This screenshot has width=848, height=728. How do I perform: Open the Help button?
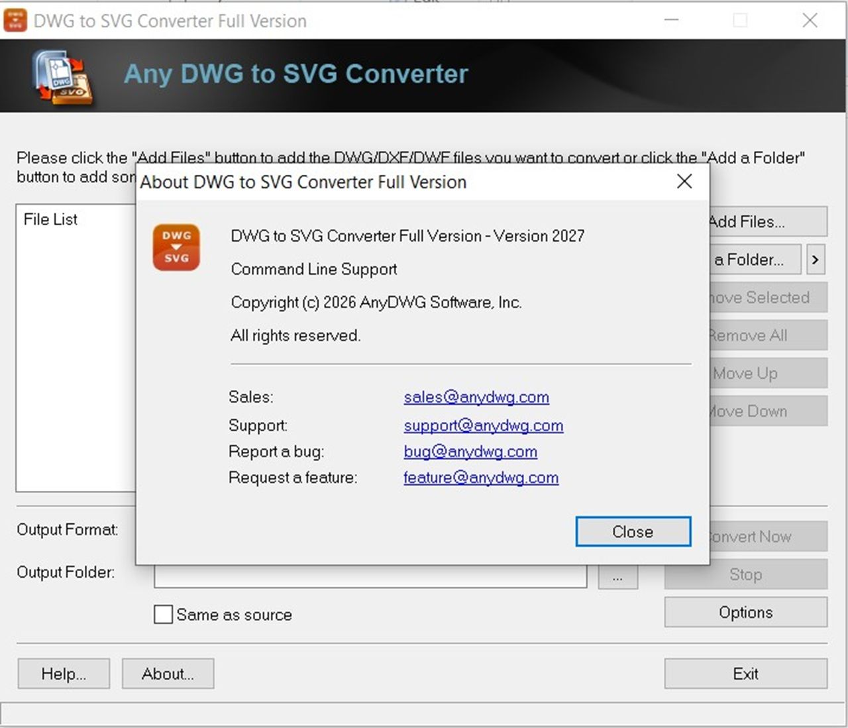pyautogui.click(x=64, y=674)
